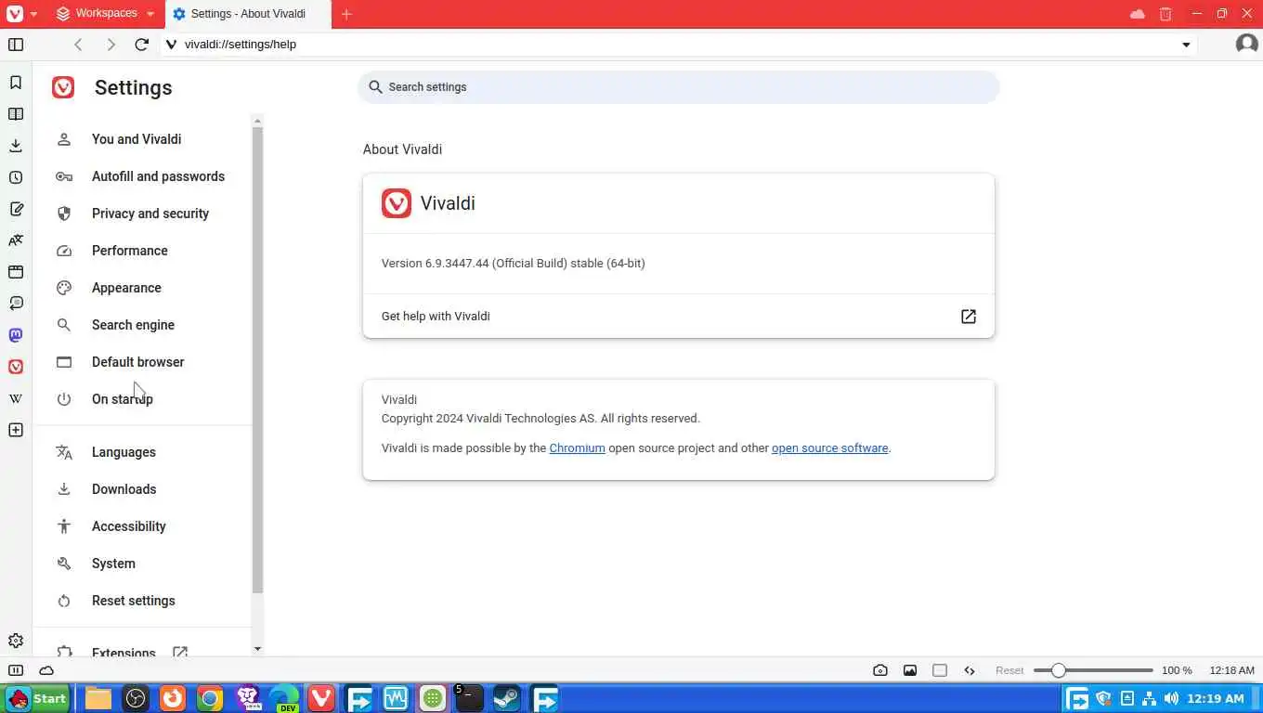Open the Translate panel icon
This screenshot has width=1263, height=713.
tap(16, 240)
